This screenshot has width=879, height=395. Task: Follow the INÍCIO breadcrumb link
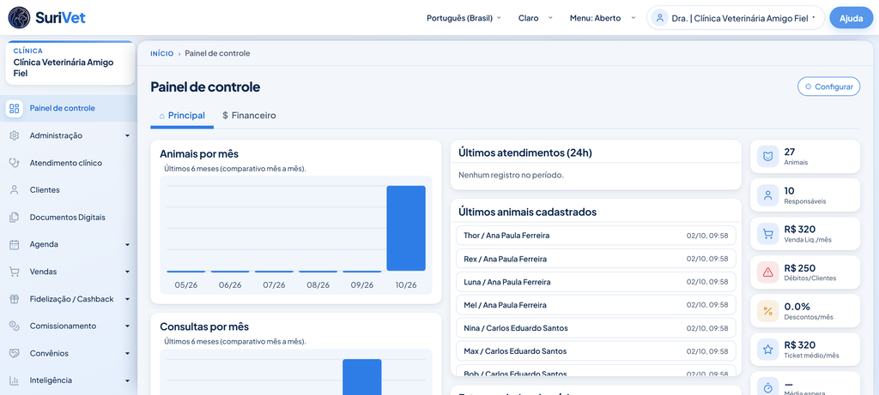[162, 54]
